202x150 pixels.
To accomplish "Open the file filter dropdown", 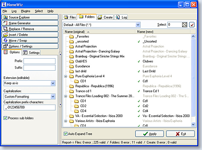I will tap(138, 25).
